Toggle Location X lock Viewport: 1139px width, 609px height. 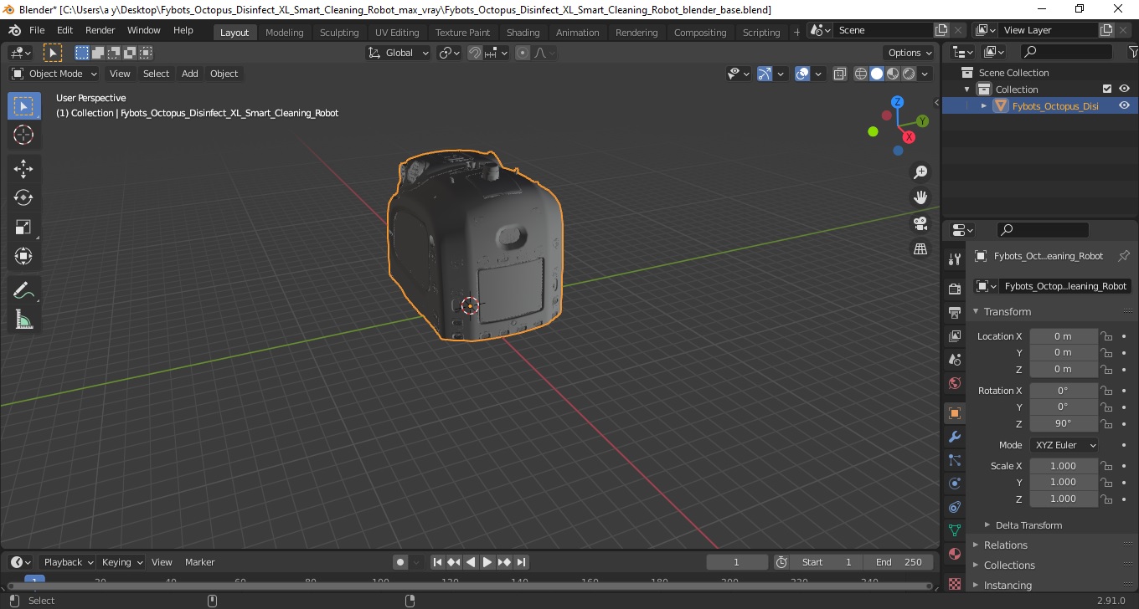point(1106,336)
